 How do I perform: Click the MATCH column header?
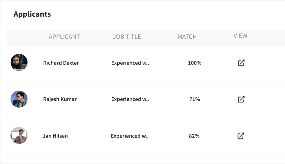coord(187,37)
